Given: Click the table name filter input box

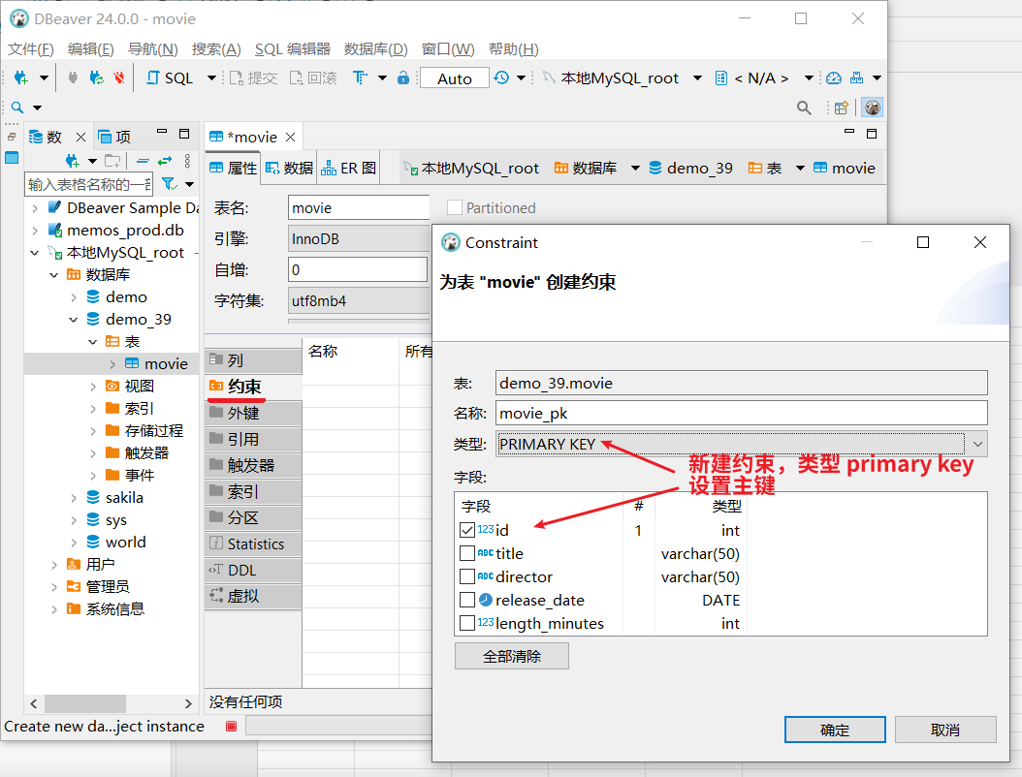Looking at the screenshot, I should tap(88, 184).
